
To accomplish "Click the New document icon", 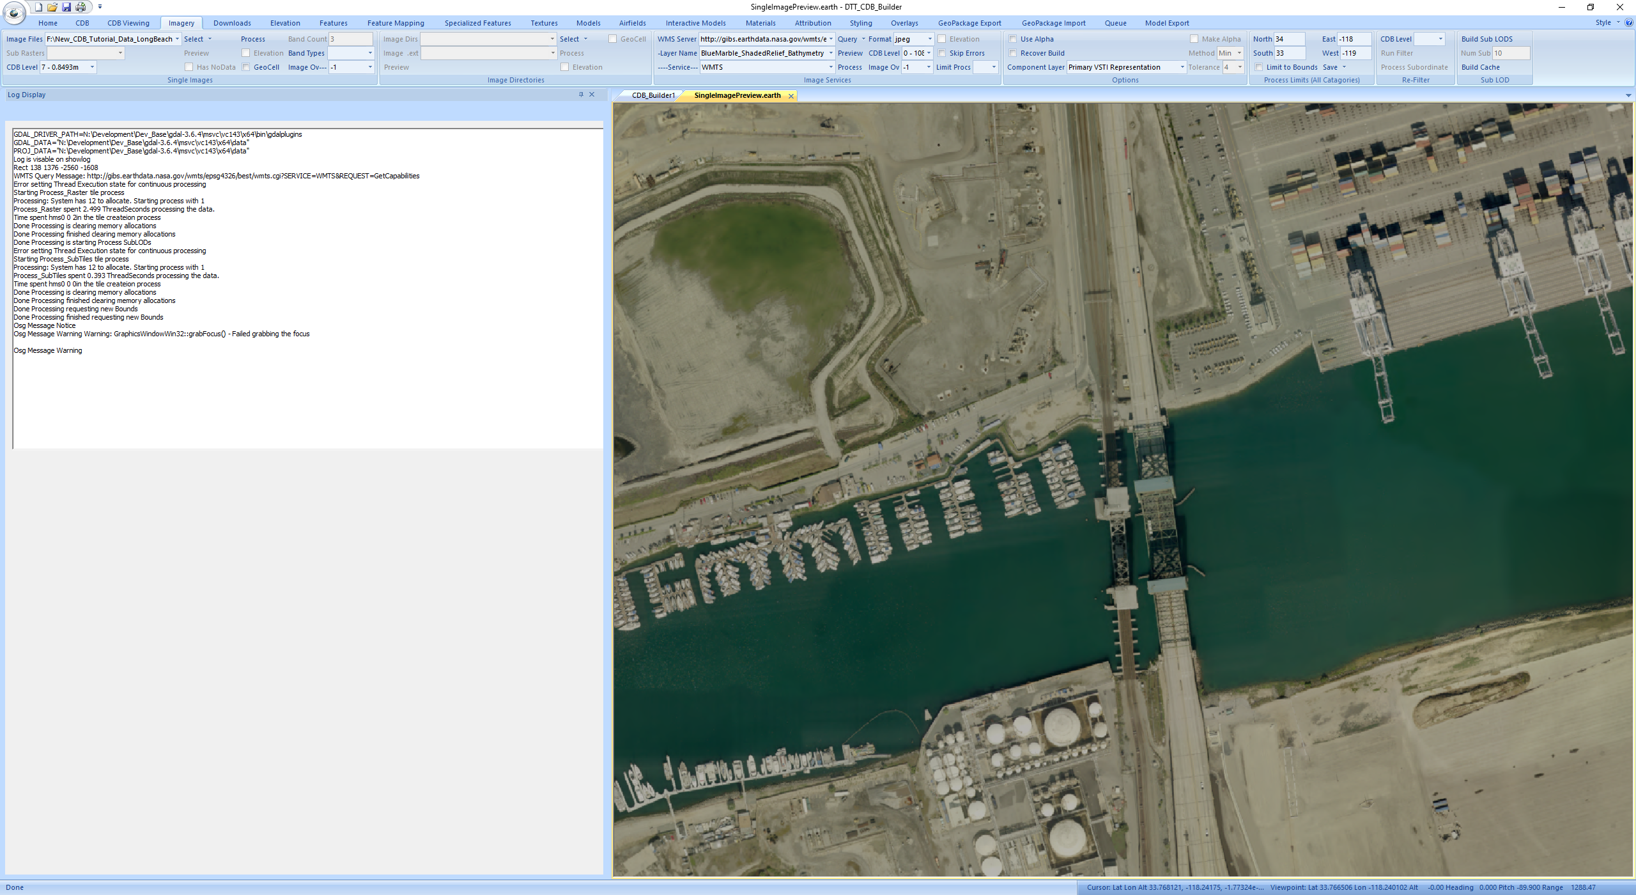I will click(x=38, y=7).
